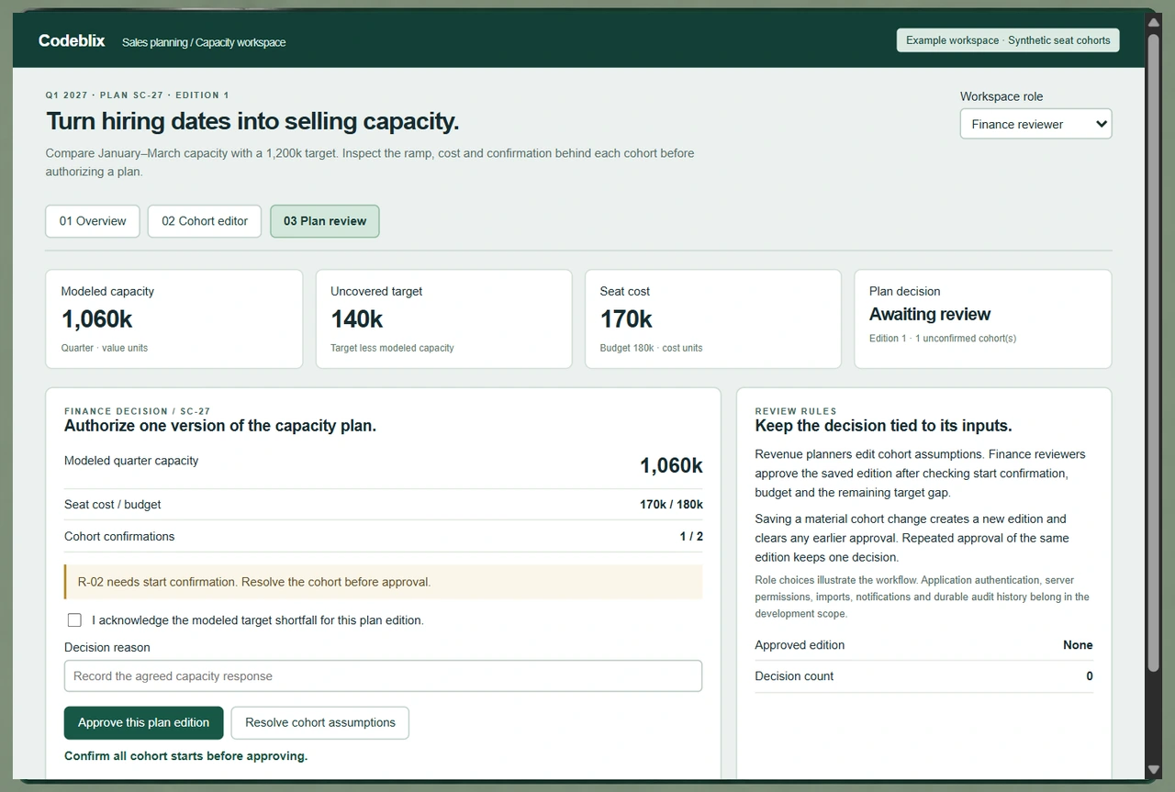Click the "Target less modeled capacity" caption
Screen dimensions: 1175x792
coord(392,349)
